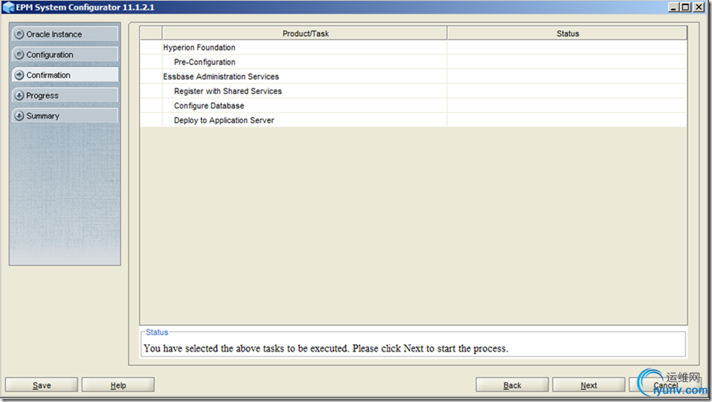Click the status message text
This screenshot has height=402, width=712.
click(326, 348)
